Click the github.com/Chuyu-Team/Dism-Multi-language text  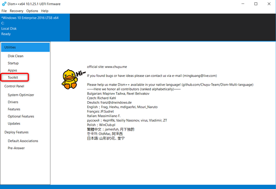tap(217, 85)
